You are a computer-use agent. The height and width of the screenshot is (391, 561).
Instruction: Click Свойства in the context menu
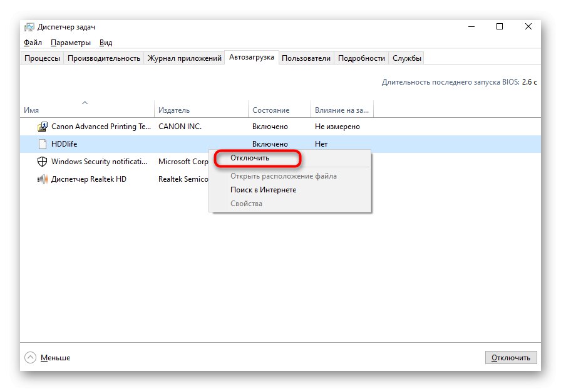click(290, 204)
